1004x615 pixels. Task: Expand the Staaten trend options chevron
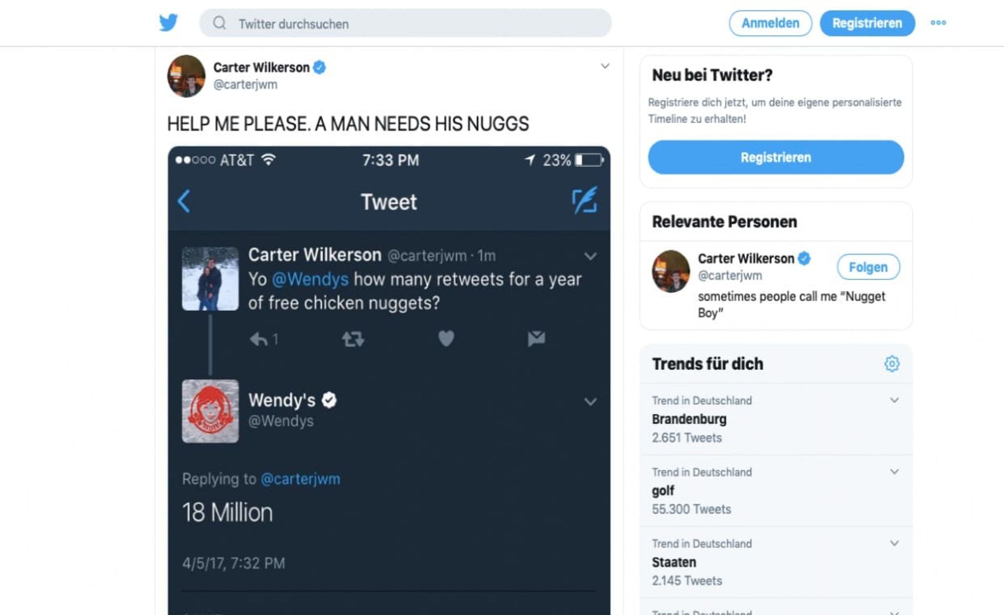(x=894, y=543)
